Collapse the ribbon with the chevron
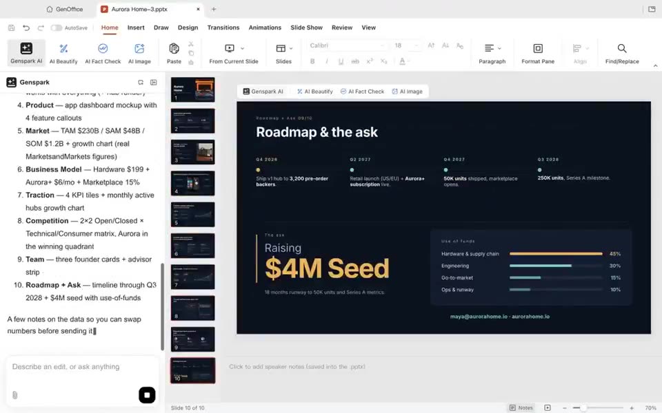This screenshot has height=413, width=662. tap(655, 66)
